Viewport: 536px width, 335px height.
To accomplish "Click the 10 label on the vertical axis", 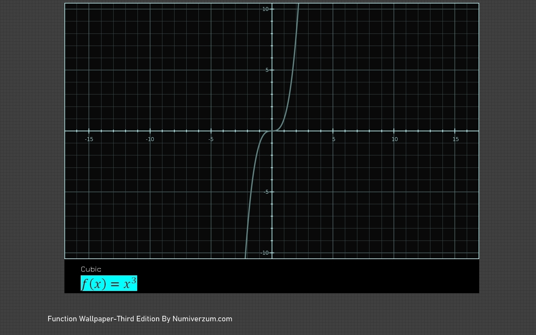I will (x=265, y=9).
